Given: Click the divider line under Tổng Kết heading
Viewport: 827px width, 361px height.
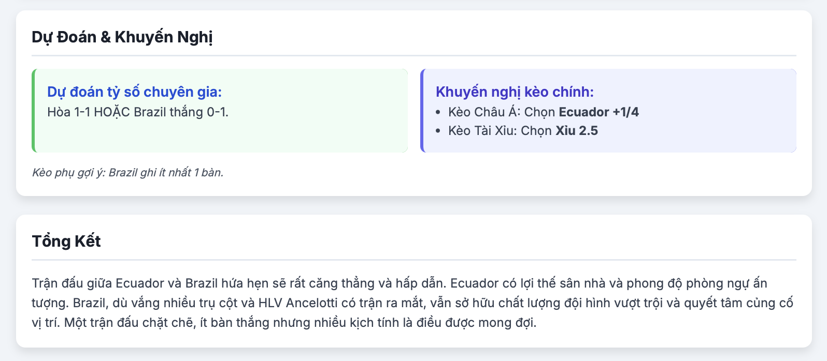Looking at the screenshot, I should [x=414, y=260].
